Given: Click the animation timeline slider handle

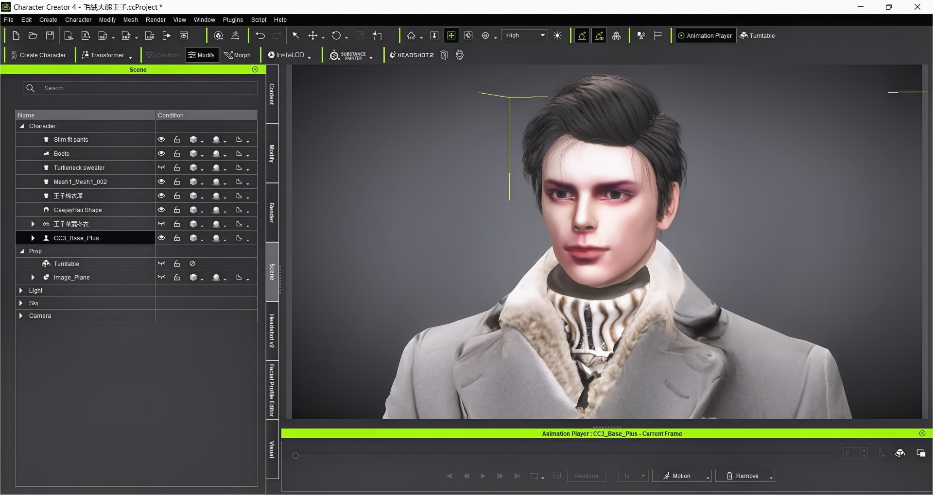Looking at the screenshot, I should (295, 456).
